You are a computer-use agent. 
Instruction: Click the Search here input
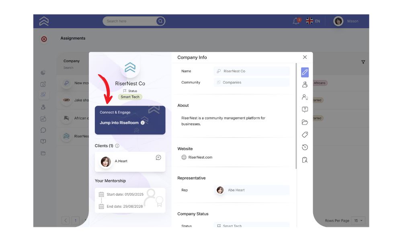(x=129, y=21)
